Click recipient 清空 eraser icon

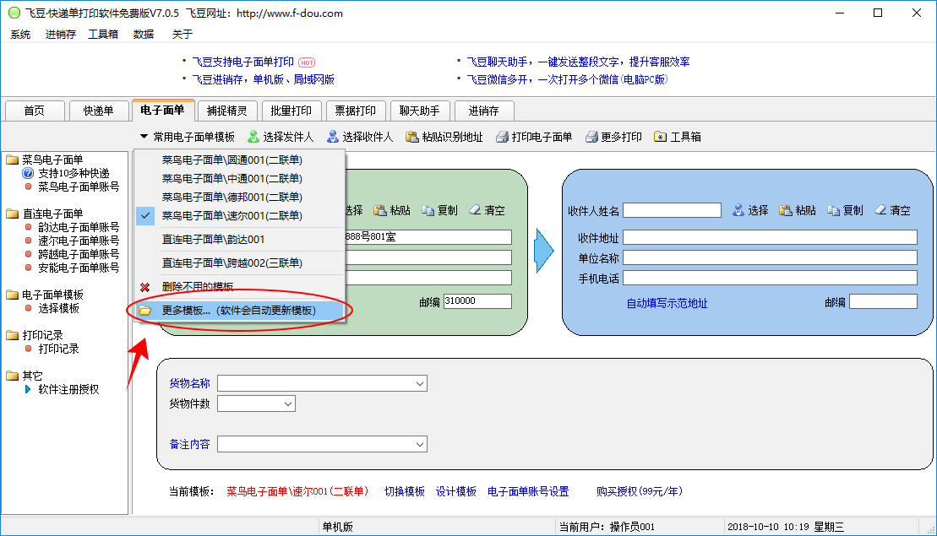[880, 209]
